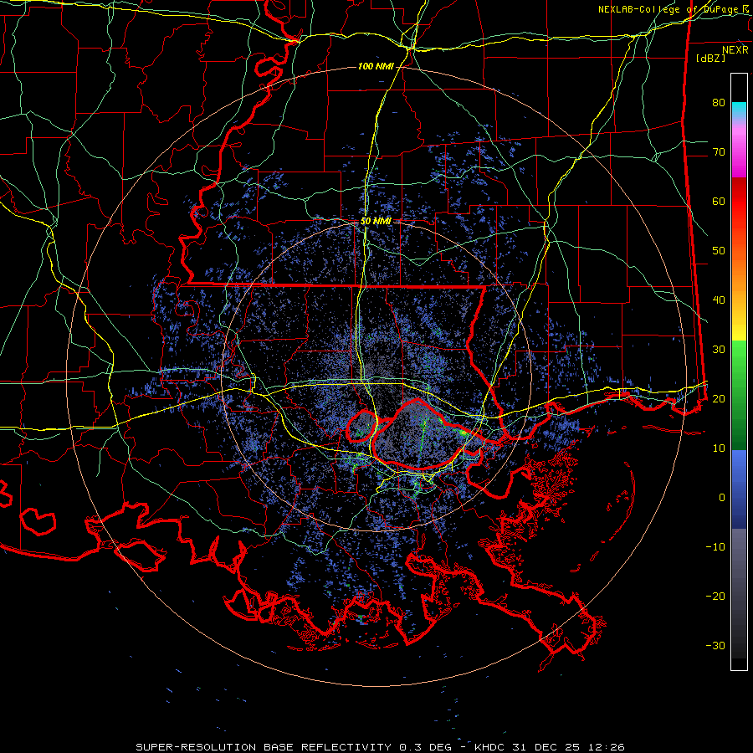Click the KHDC 31 DEC 25 12:26 timestamp
The width and height of the screenshot is (753, 753).
(x=550, y=747)
